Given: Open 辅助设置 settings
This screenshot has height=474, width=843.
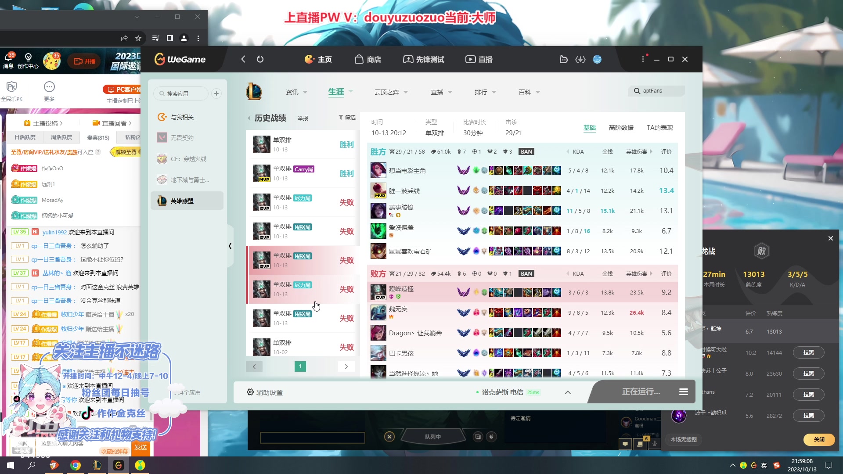Looking at the screenshot, I should coord(265,392).
